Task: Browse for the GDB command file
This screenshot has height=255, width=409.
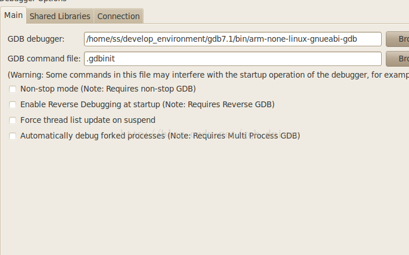Action: click(x=397, y=59)
